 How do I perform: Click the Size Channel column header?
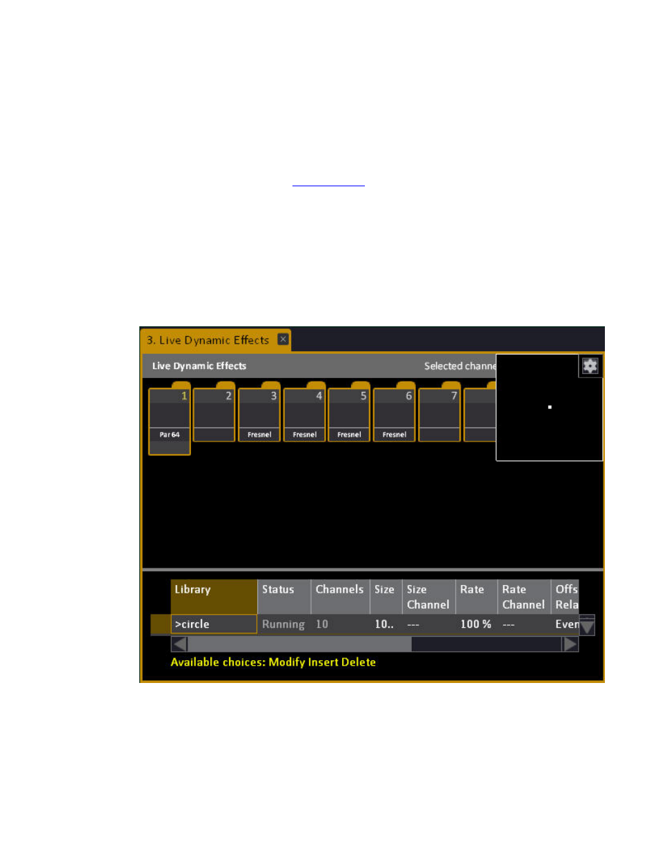coord(428,597)
